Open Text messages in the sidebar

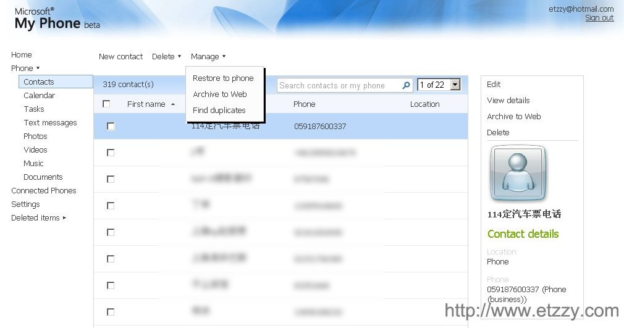50,122
